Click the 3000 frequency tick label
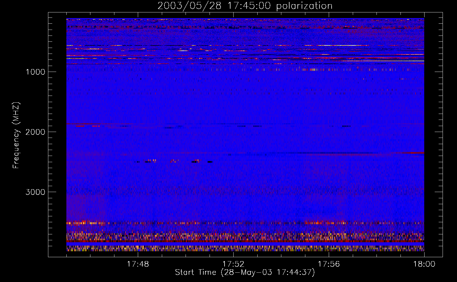This screenshot has width=457, height=282. 35,192
